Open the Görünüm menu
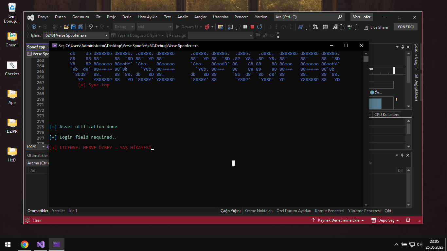The height and width of the screenshot is (251, 447). coord(80,17)
